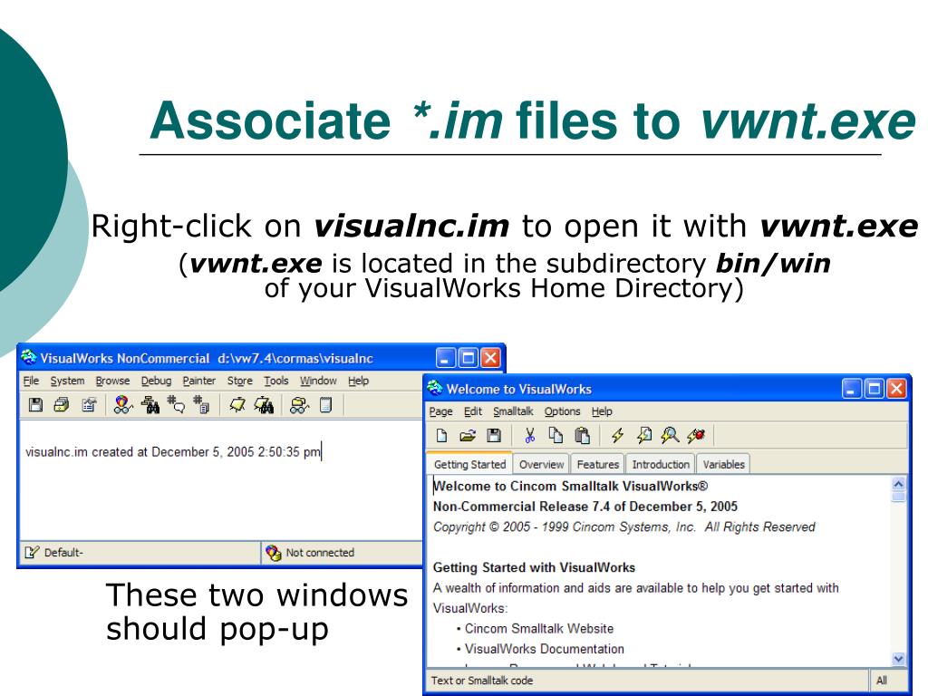Click the 'Non-Commercial Release 7.4 of December 5, 2005' line

[x=585, y=507]
